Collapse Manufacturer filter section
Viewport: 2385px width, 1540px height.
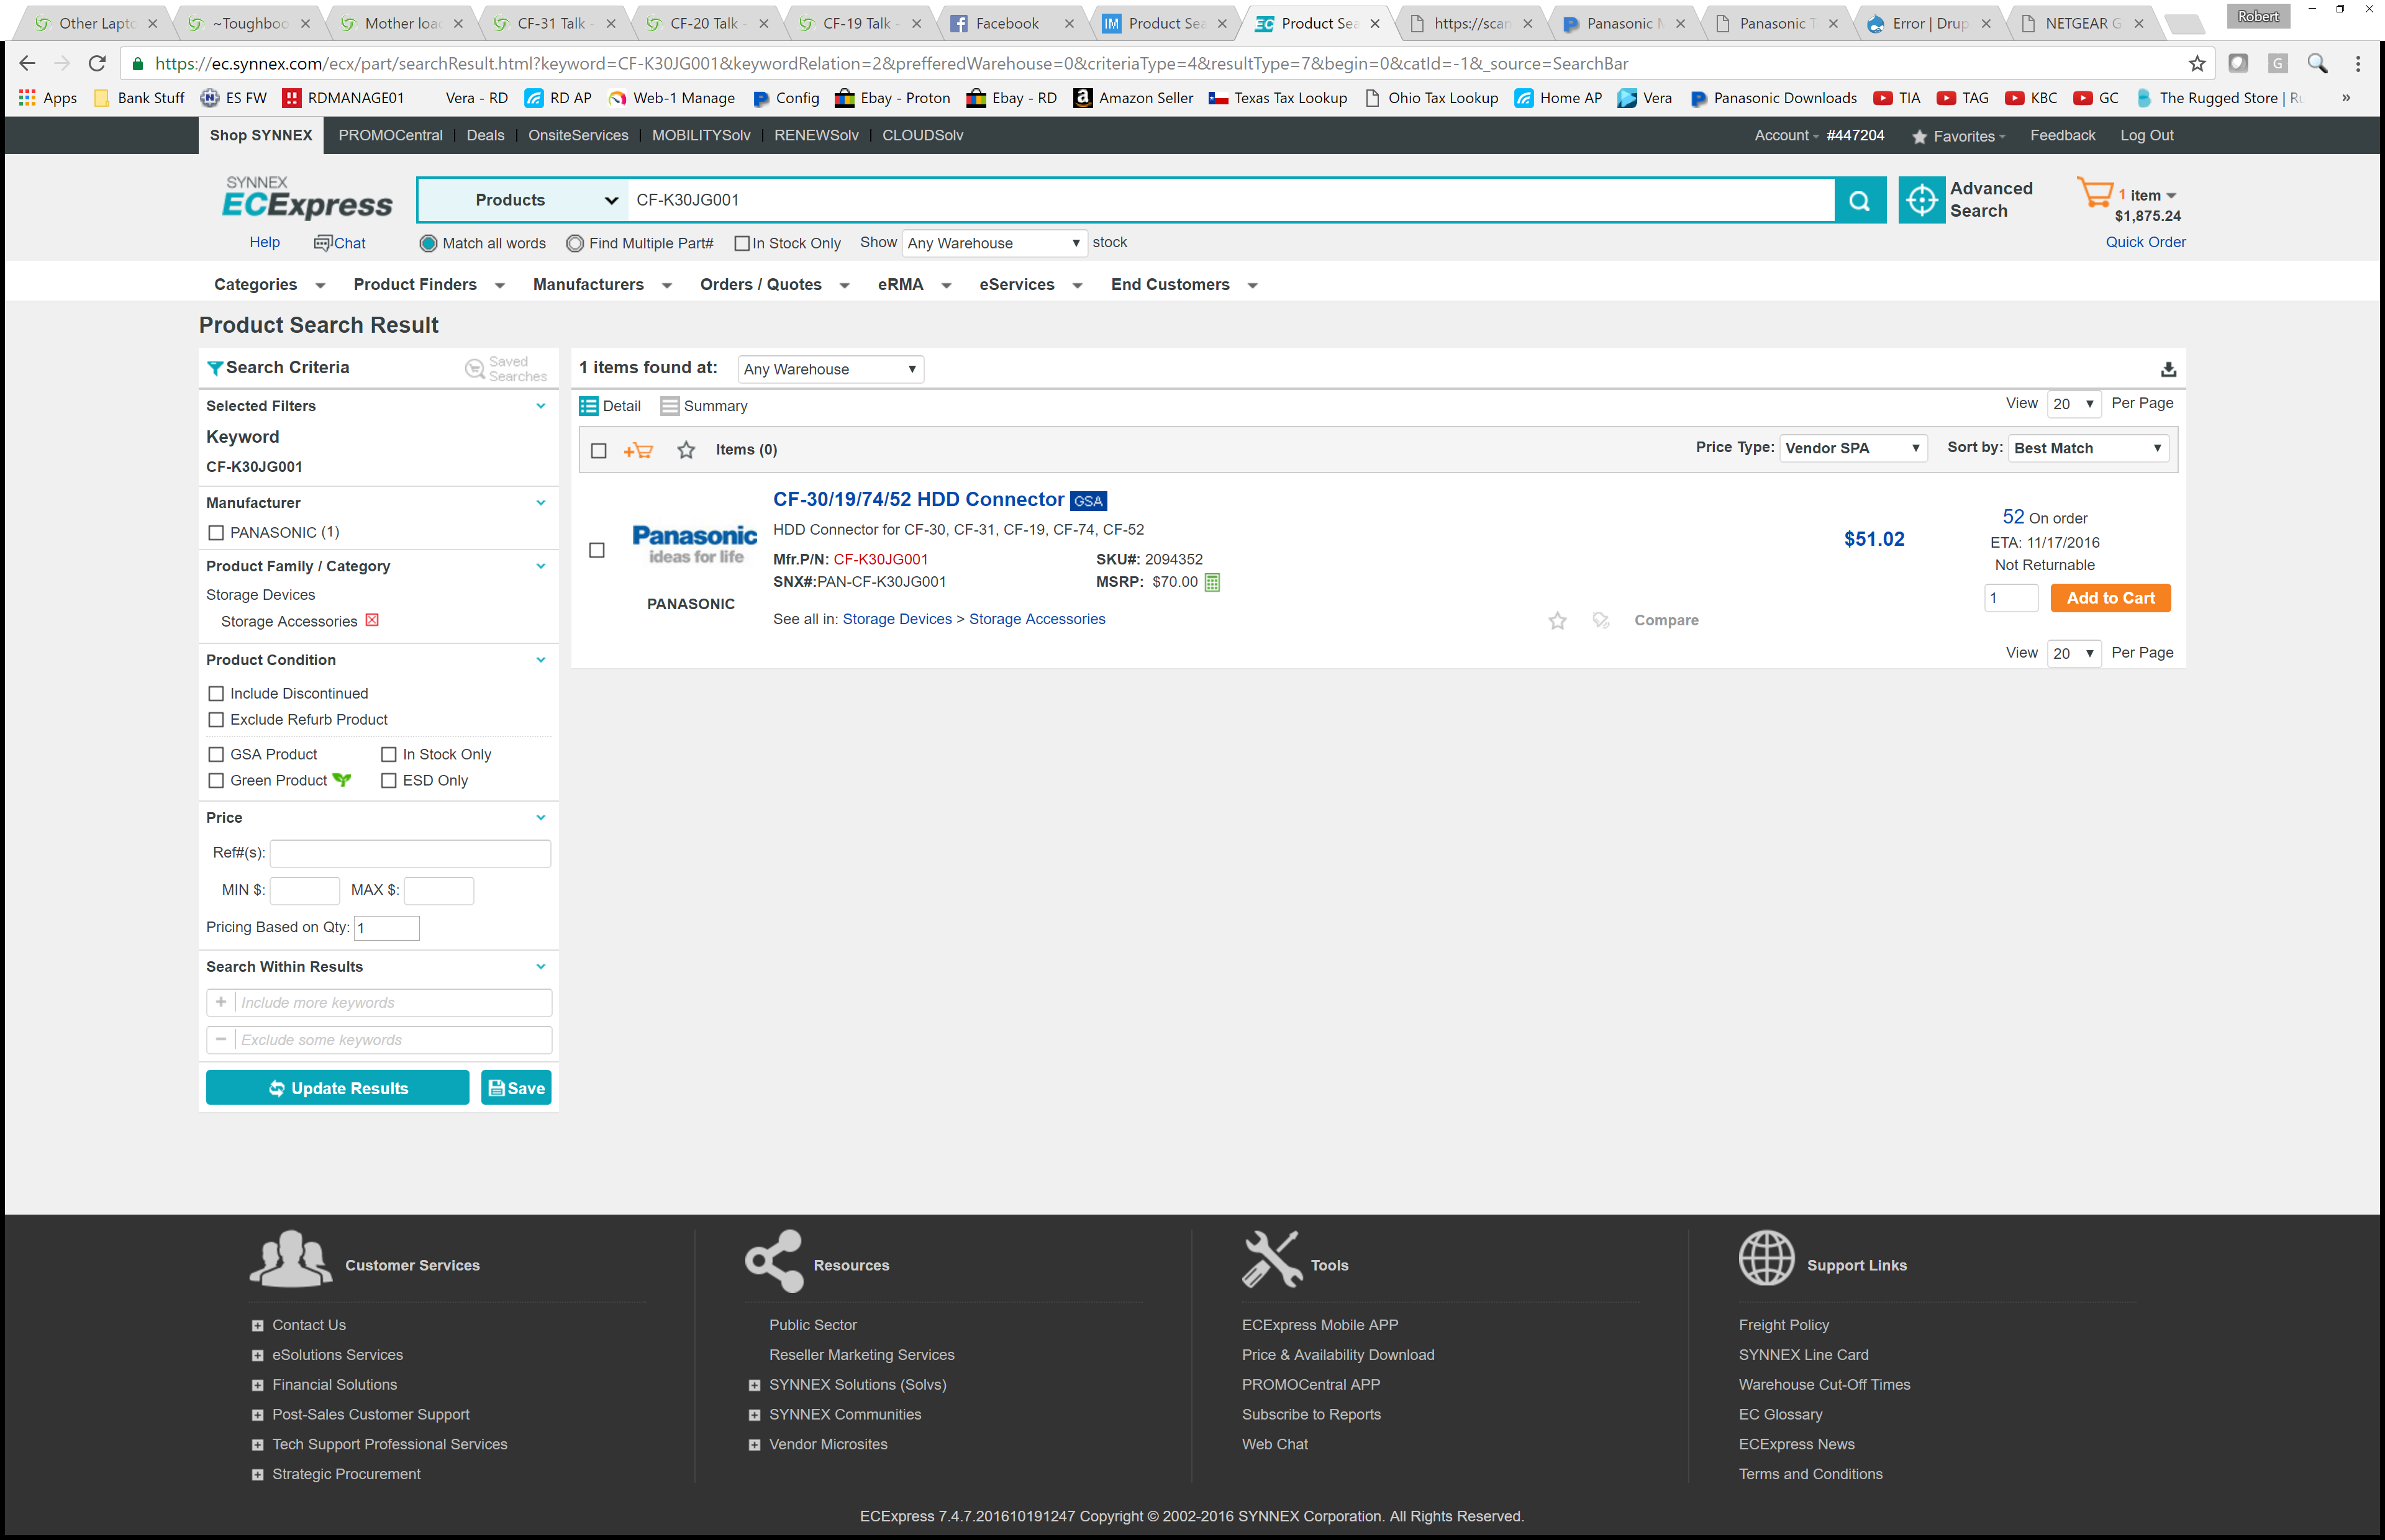541,503
